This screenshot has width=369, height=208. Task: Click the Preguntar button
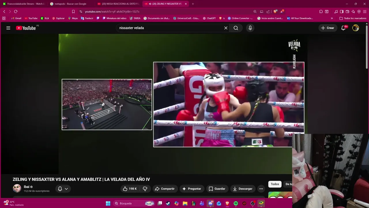tap(191, 189)
